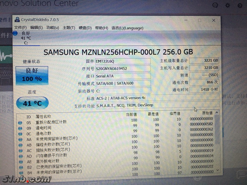Click the 41 °C temperature button
Image resolution: width=247 pixels, height=185 pixels.
tap(32, 103)
